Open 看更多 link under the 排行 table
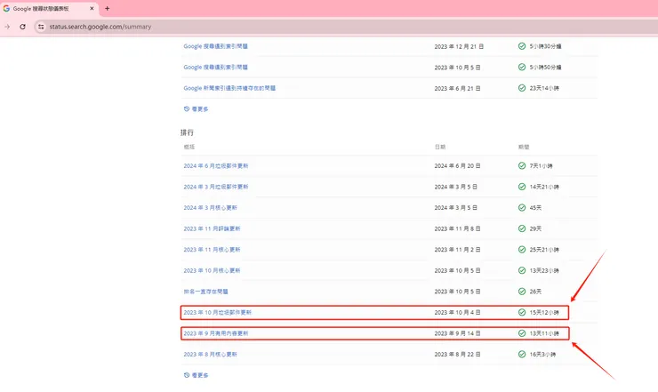The width and height of the screenshot is (658, 392). click(x=200, y=375)
